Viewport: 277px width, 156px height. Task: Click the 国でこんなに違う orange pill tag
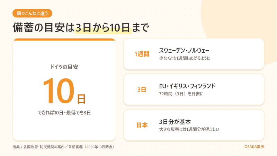pos(32,13)
